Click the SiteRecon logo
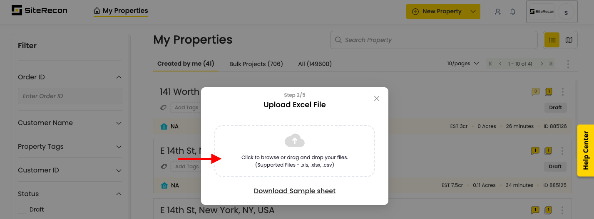 [x=39, y=10]
